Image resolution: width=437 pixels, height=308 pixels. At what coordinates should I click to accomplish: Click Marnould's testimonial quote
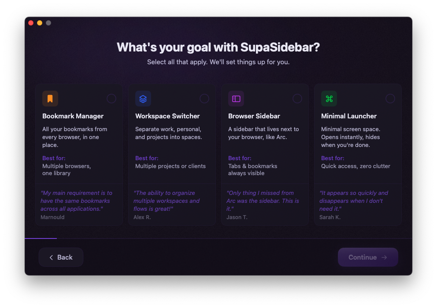click(77, 201)
